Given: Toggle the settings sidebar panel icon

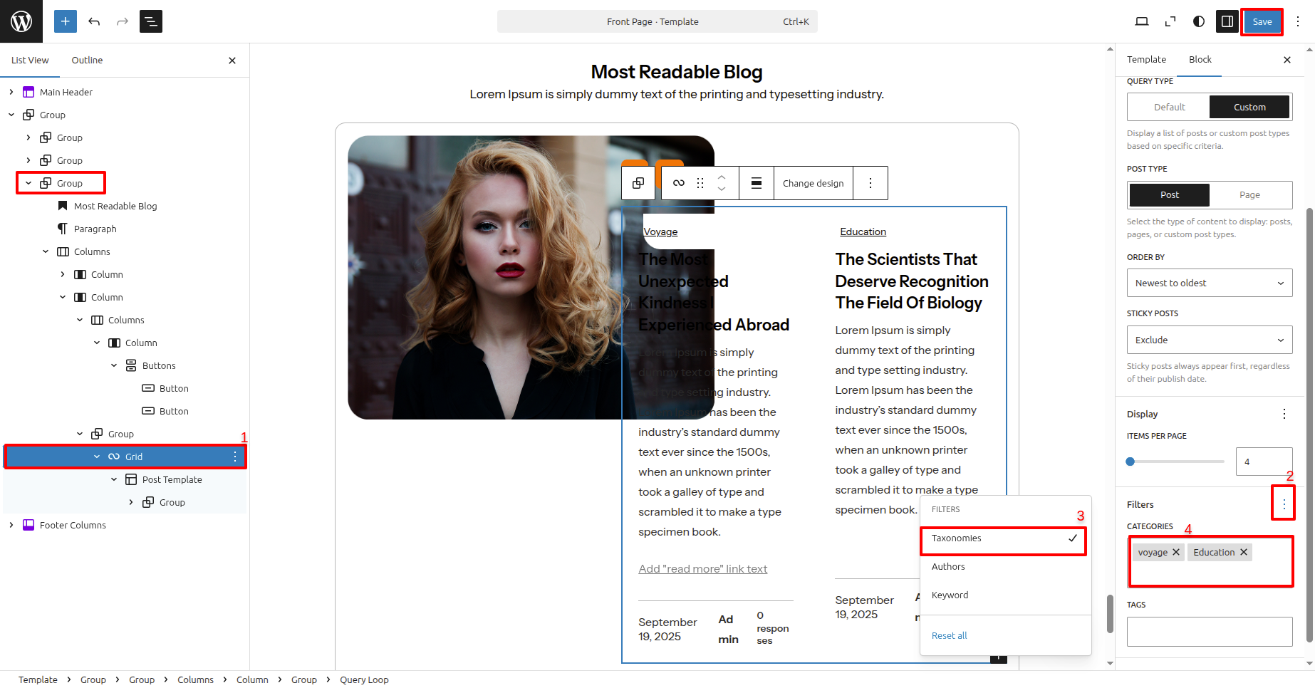Looking at the screenshot, I should pos(1227,21).
